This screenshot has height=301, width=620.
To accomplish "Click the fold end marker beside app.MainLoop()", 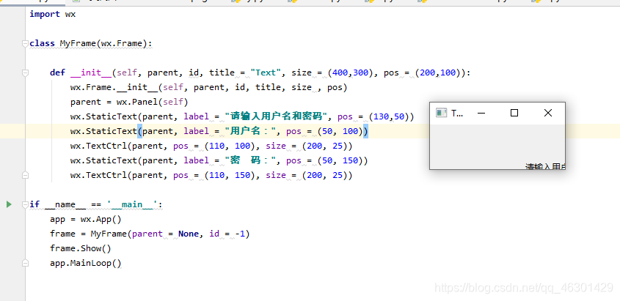I will pyautogui.click(x=25, y=263).
